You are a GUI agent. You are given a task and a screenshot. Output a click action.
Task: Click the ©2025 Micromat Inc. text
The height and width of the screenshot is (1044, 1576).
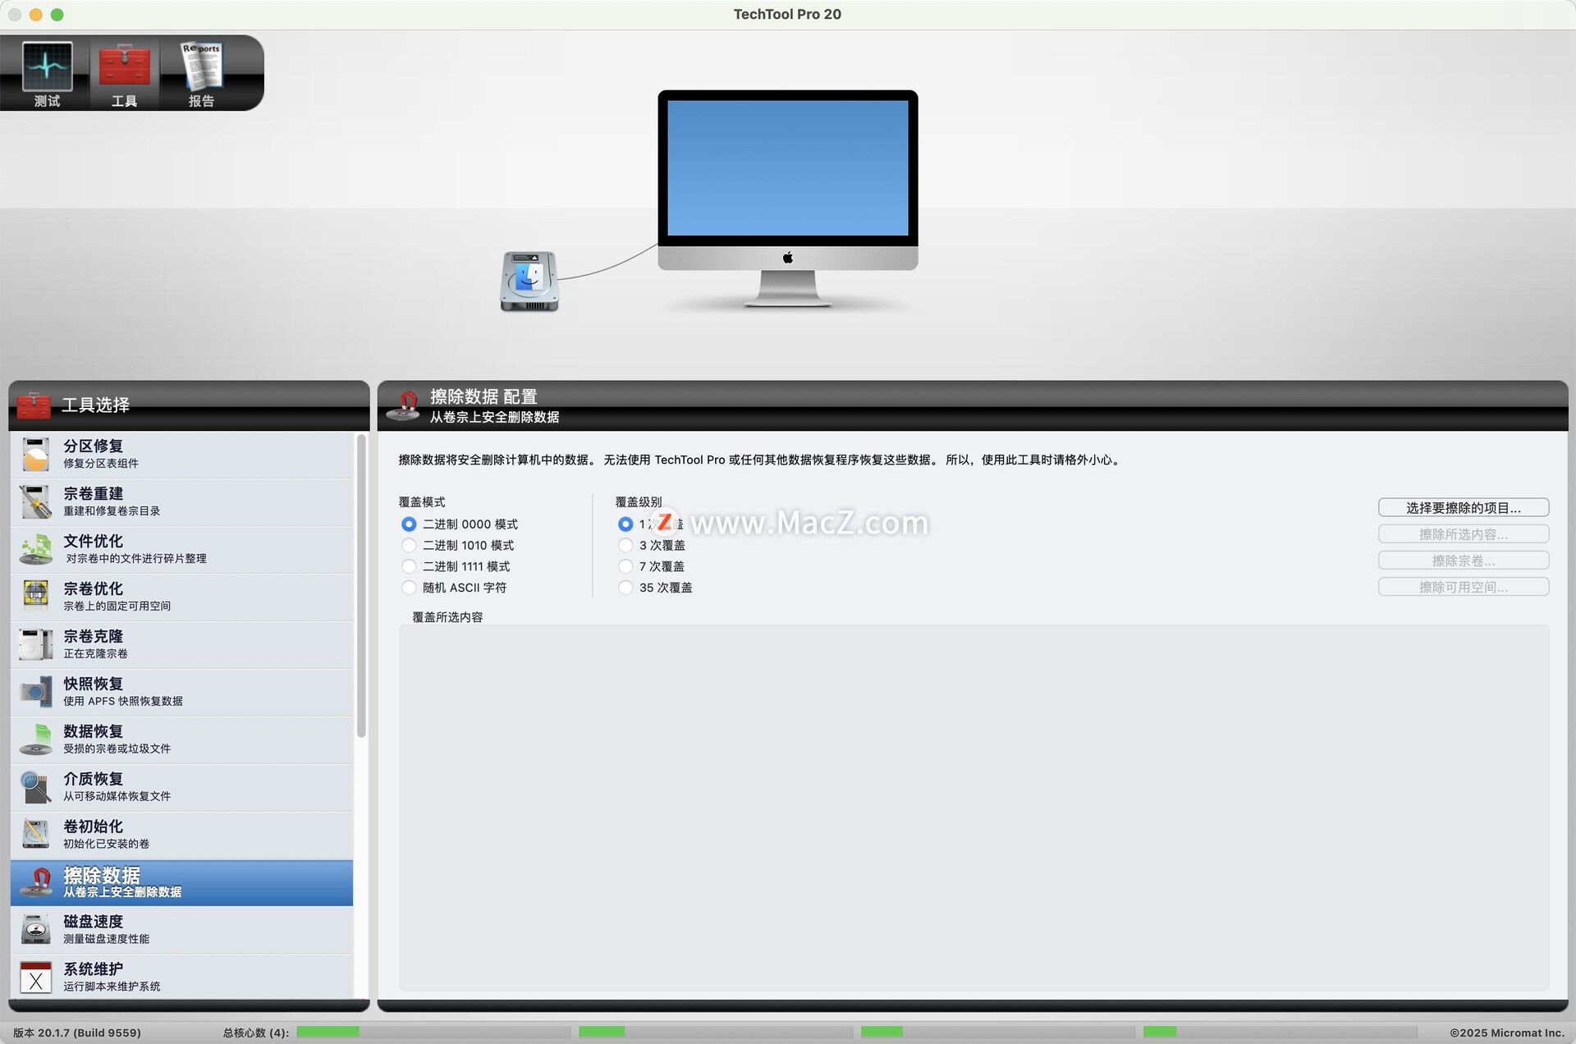point(1506,1033)
